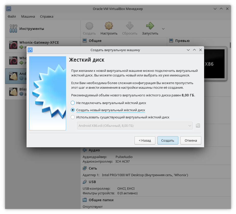Screen dimensions: 236x214
Task: Open the Android X86.vdi disk dropdown
Action: click(x=135, y=126)
